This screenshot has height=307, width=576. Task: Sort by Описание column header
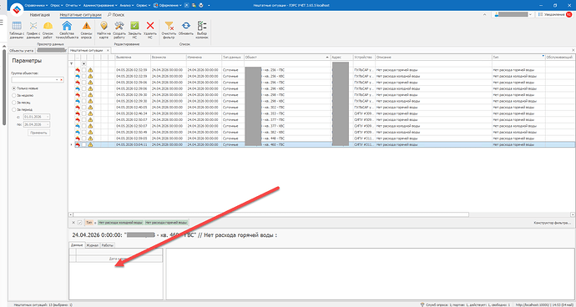pyautogui.click(x=433, y=58)
